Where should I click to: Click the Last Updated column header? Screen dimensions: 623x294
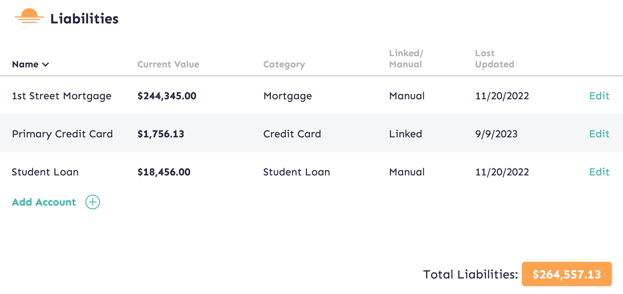(495, 59)
